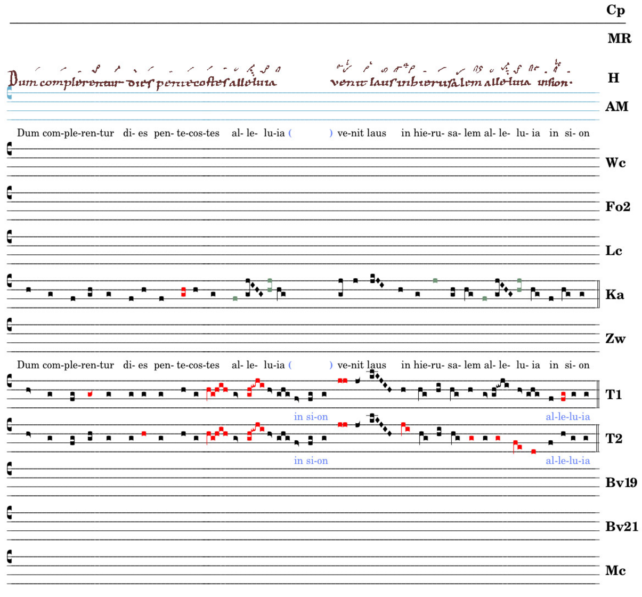Click the red note on the Ka staff
The height and width of the screenshot is (597, 642).
(183, 292)
